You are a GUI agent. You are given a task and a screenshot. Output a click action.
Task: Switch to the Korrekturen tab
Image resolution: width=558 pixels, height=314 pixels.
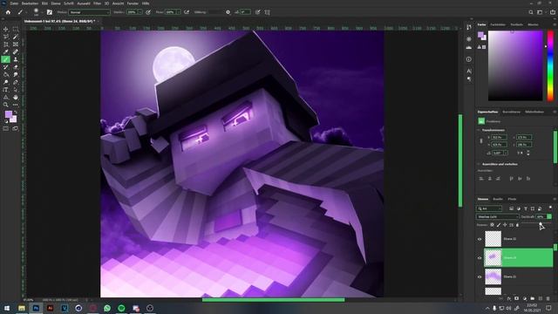512,112
